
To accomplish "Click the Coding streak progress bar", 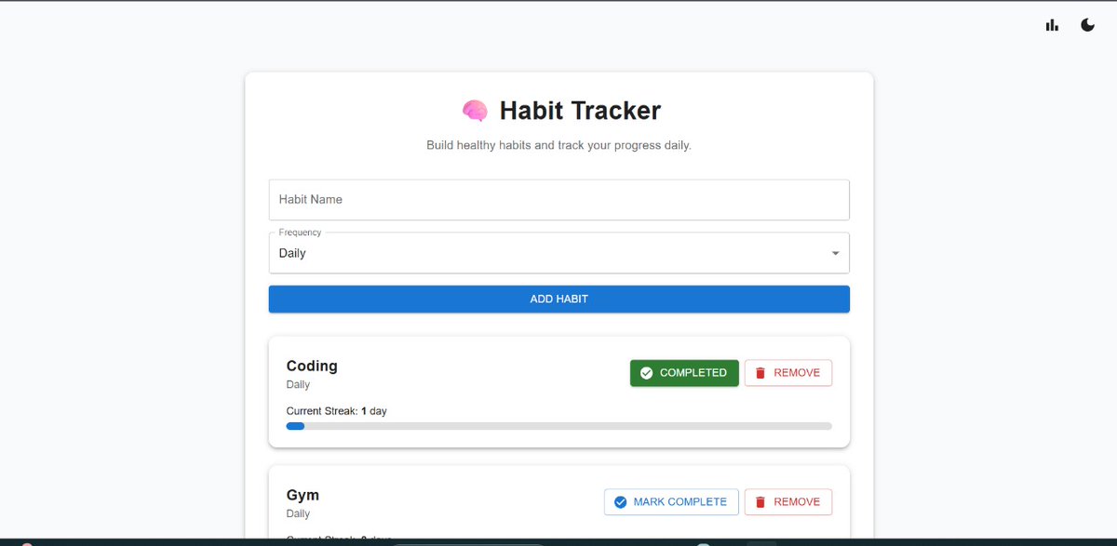I will 558,426.
